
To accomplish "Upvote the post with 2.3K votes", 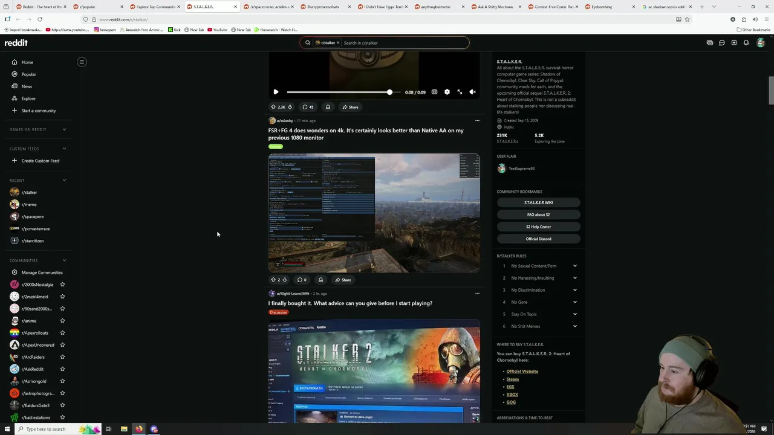I will pos(273,107).
